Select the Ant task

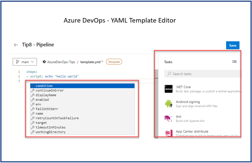pyautogui.click(x=203, y=119)
